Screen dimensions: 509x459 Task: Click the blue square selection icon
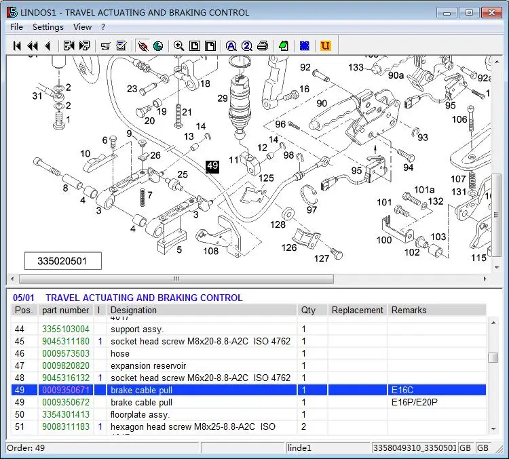click(305, 45)
